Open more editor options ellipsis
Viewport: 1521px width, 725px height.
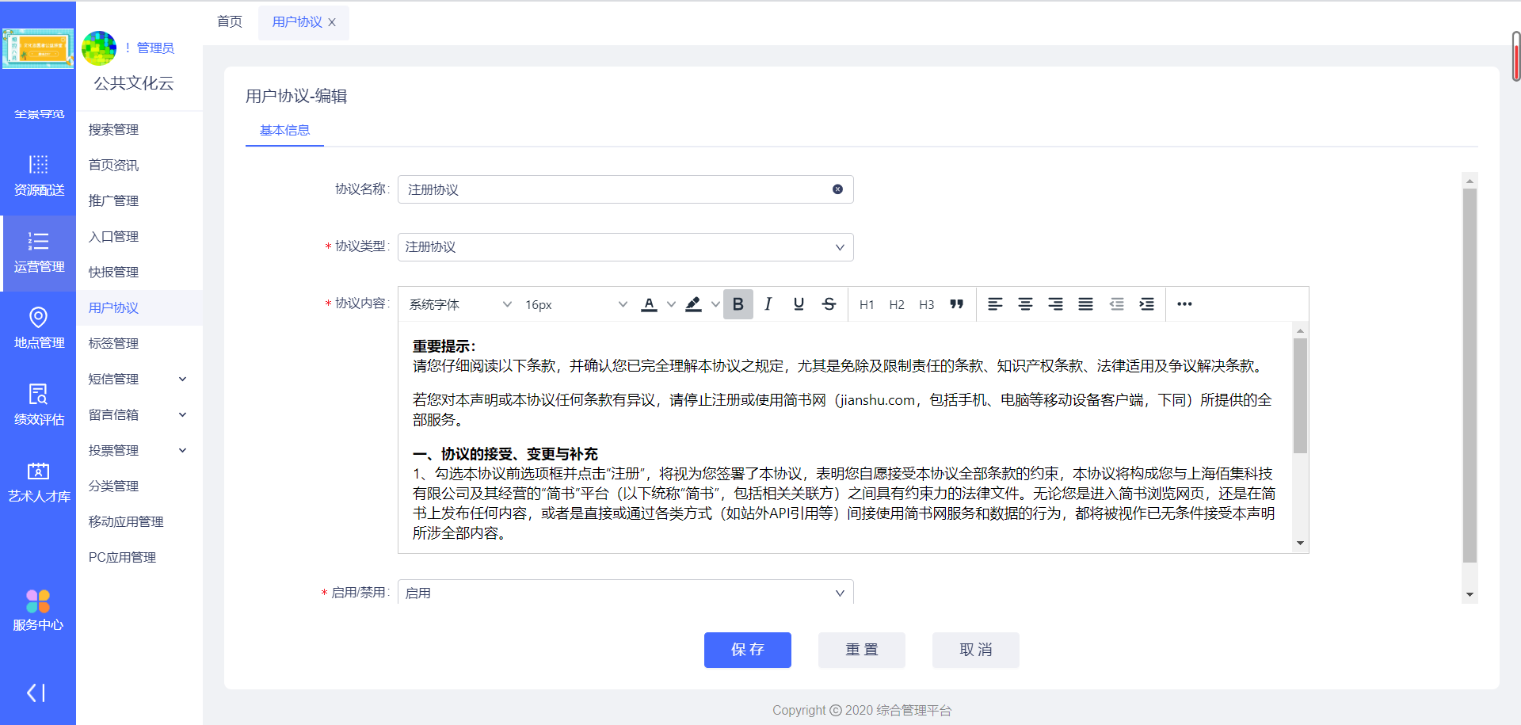click(x=1184, y=304)
